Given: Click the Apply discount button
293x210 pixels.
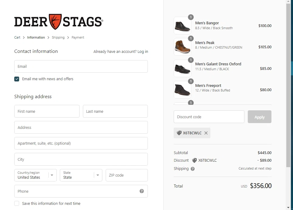Looking at the screenshot, I should tap(260, 117).
